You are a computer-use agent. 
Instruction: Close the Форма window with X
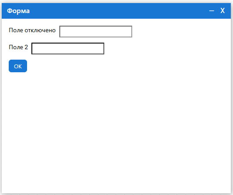(x=223, y=11)
